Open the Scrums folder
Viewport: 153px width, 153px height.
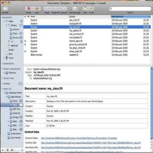coord(16,38)
